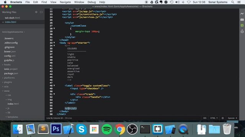
Task: Click the split editor view icon
Action: [x=41, y=12]
